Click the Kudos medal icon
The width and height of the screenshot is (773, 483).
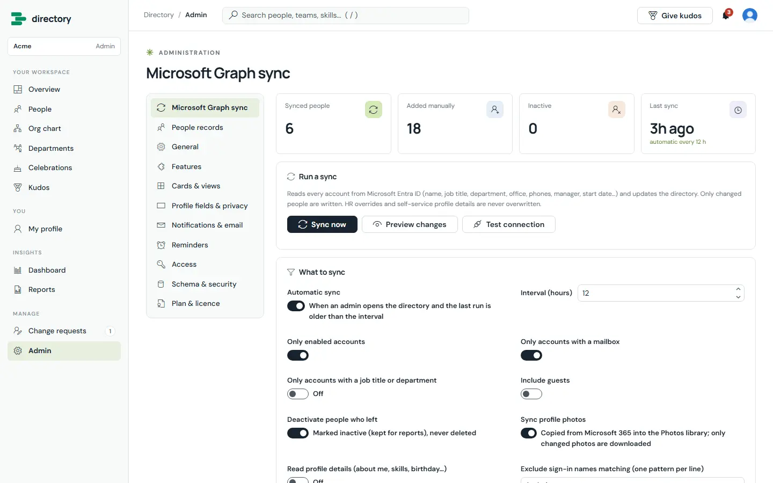[18, 187]
